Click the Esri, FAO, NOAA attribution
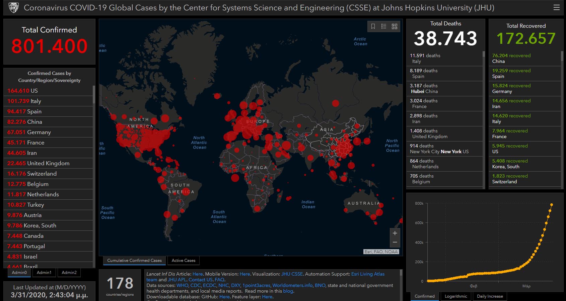This screenshot has width=566, height=301. coord(381,252)
